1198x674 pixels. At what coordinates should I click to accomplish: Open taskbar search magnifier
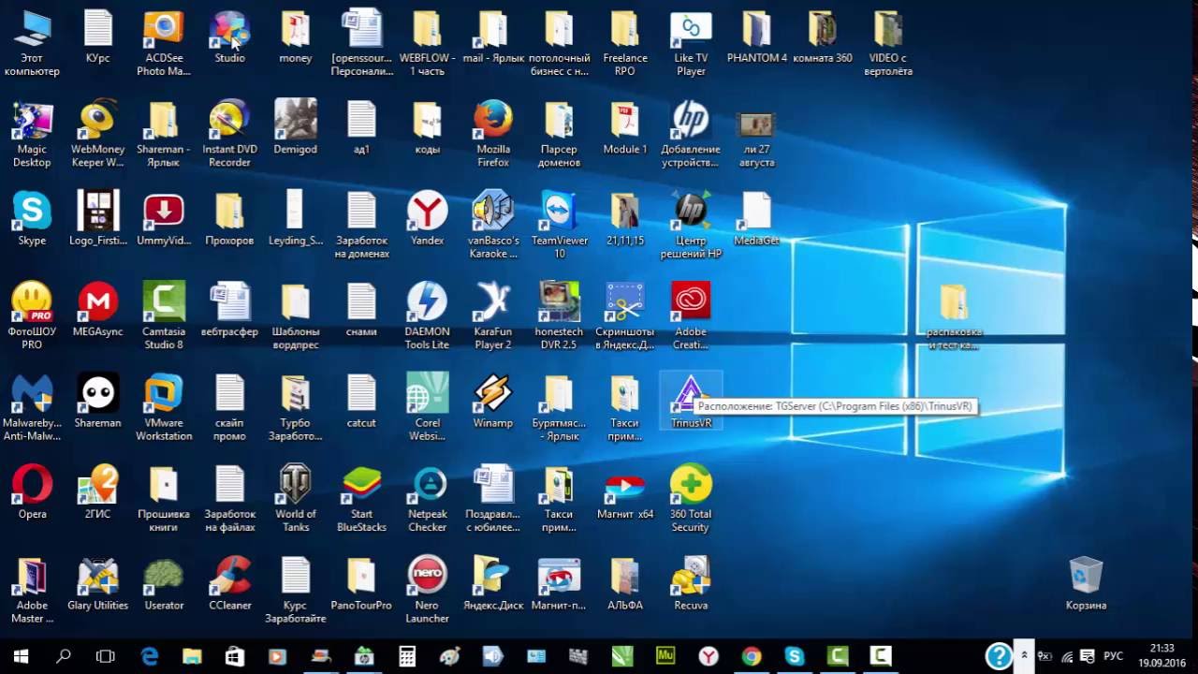63,656
